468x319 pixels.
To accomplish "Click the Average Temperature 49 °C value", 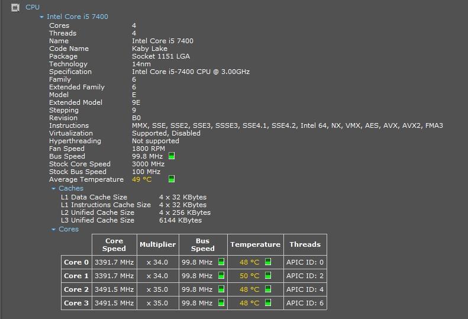I will click(142, 179).
